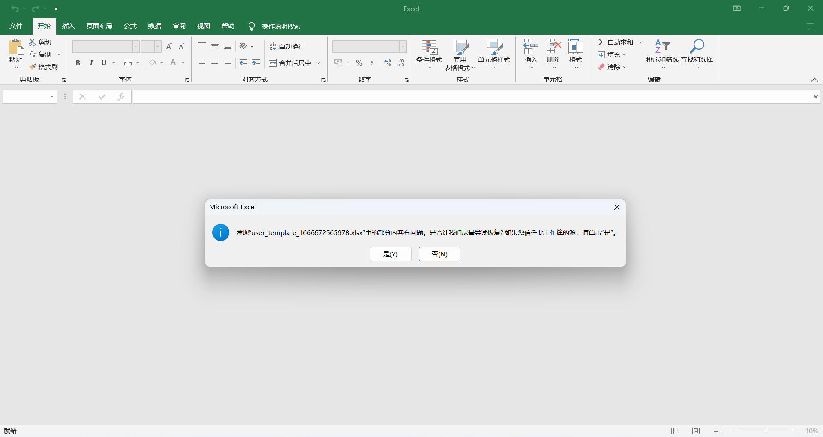Image resolution: width=823 pixels, height=437 pixels.
Task: Click the fill color bucket icon
Action: point(153,63)
